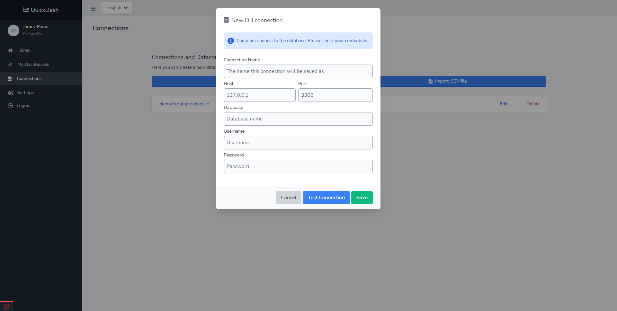The height and width of the screenshot is (311, 617).
Task: Focus the Connection Name input field
Action: 298,71
